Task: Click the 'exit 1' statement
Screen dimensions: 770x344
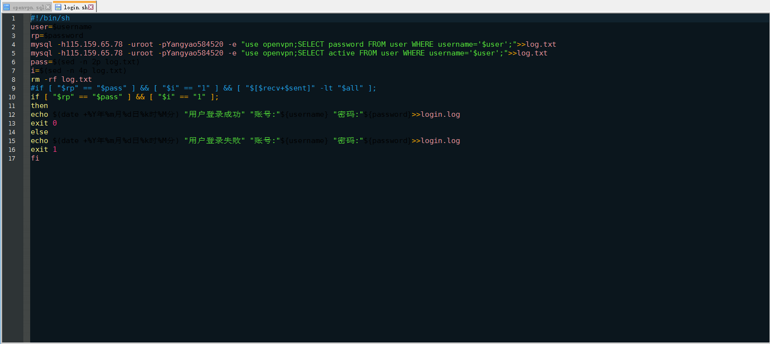Action: (x=43, y=150)
